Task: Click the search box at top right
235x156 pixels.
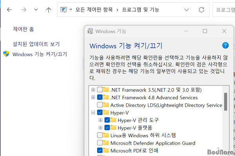Action: (x=224, y=10)
